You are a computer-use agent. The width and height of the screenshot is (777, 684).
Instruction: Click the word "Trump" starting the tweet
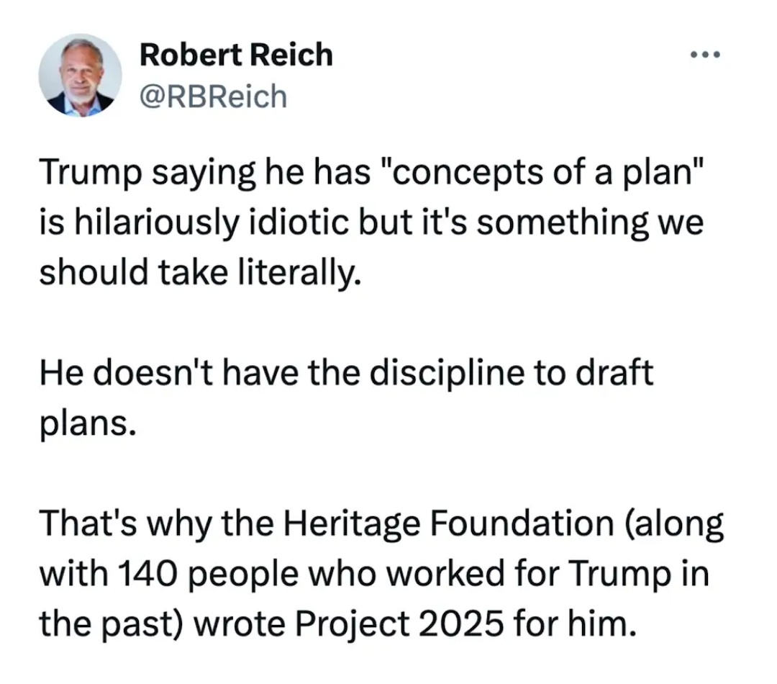(91, 174)
